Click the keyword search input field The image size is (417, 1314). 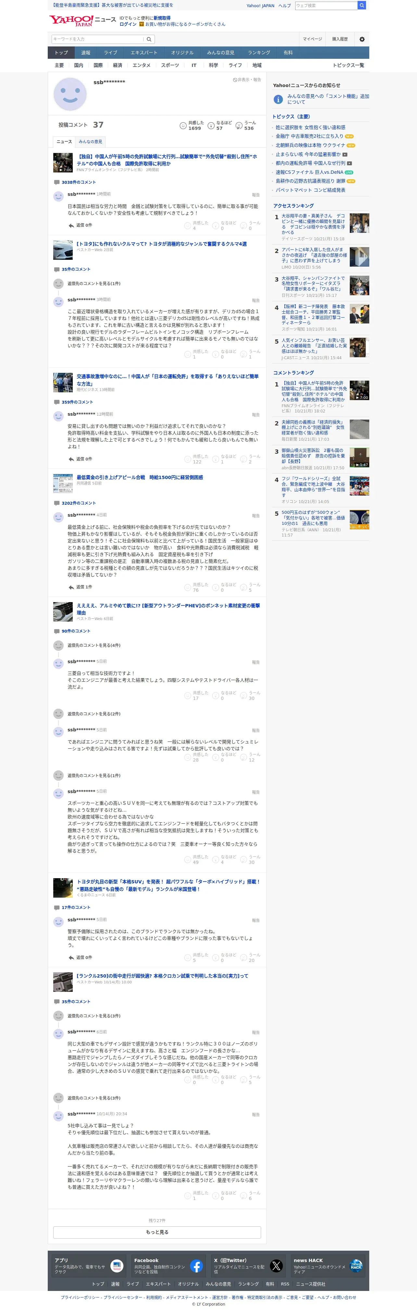pos(97,39)
